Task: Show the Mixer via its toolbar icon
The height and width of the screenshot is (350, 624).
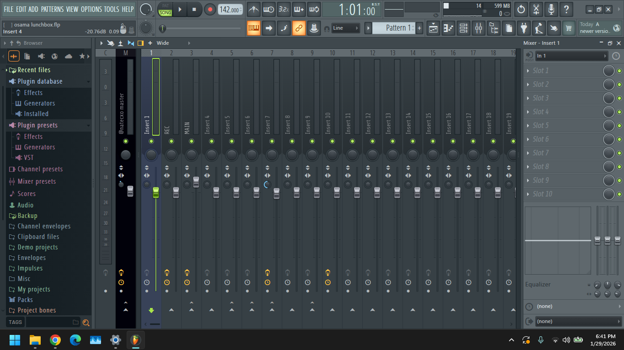Action: pyautogui.click(x=479, y=28)
